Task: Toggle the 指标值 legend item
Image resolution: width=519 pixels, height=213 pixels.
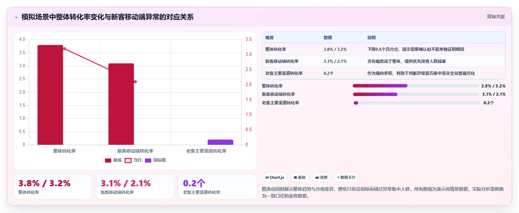Action: pos(155,160)
